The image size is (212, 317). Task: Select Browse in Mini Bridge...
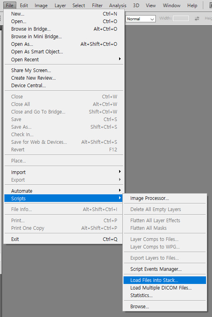(x=64, y=37)
